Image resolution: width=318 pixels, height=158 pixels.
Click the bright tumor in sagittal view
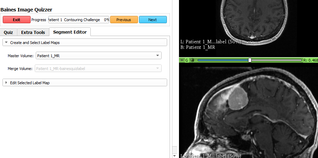tap(238, 97)
